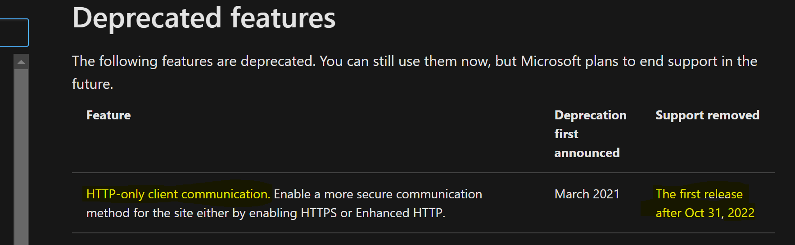795x245 pixels.
Task: Click "Enable a more secure communication" text
Action: pos(378,194)
